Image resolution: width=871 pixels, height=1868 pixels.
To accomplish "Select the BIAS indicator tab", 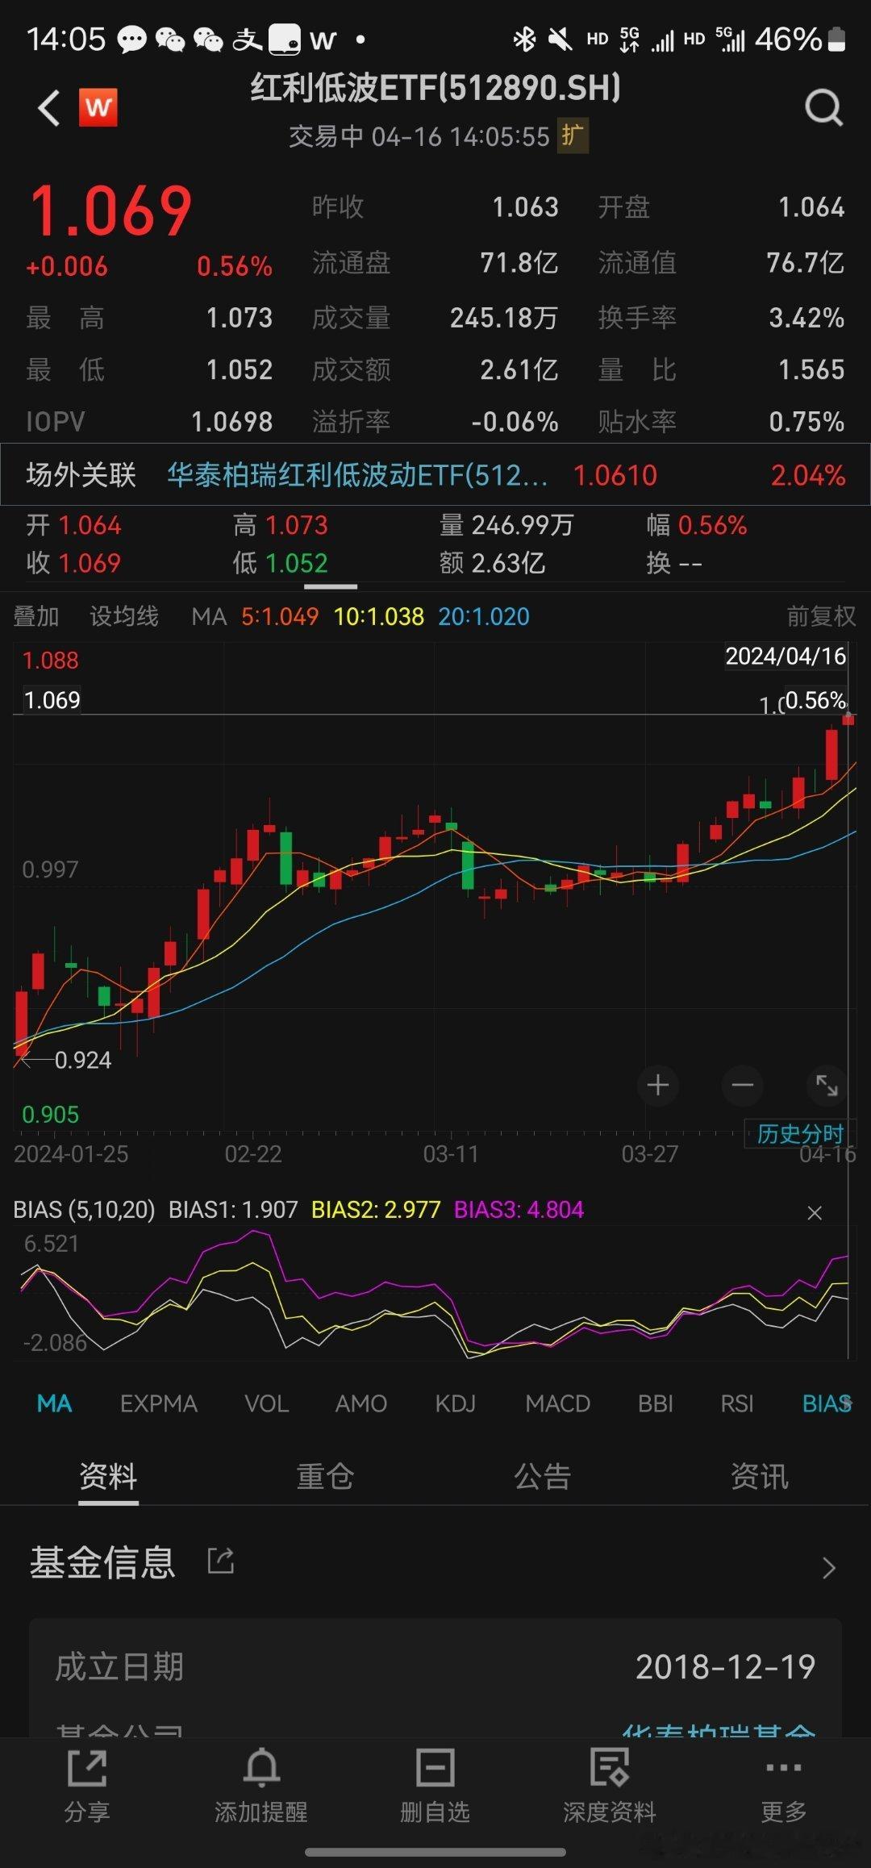I will 827,1403.
